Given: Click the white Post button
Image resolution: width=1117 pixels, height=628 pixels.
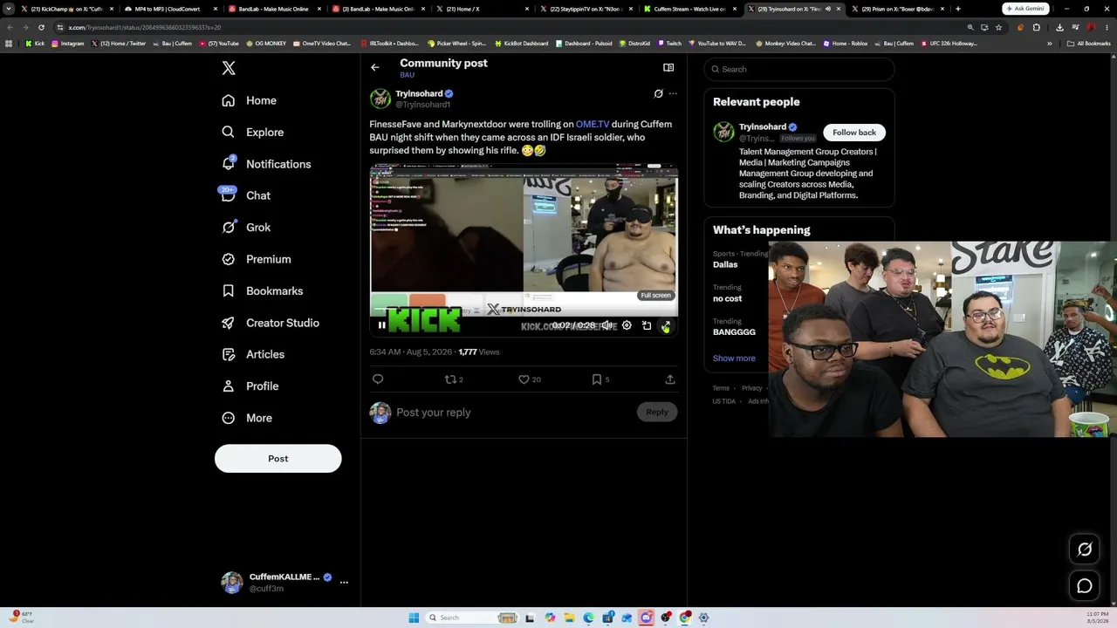Looking at the screenshot, I should (x=278, y=459).
